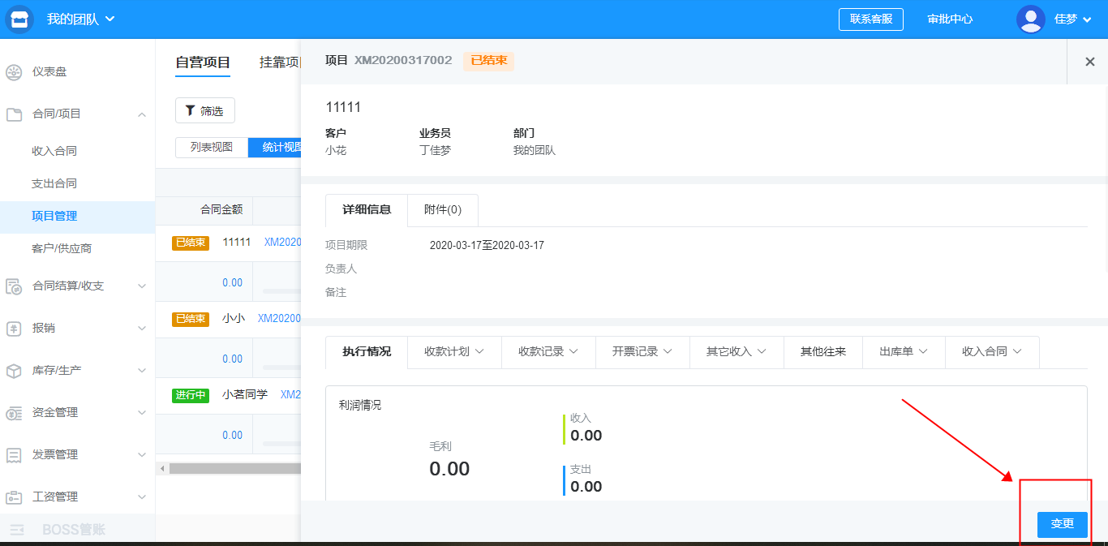Click the 仪表盘 dashboard icon
The width and height of the screenshot is (1108, 546).
coord(14,72)
